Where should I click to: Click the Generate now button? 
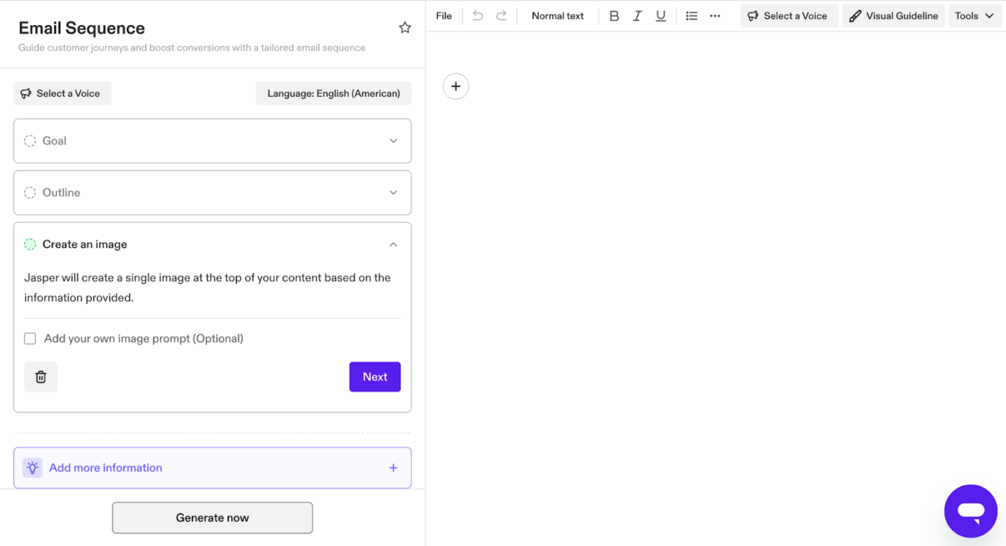pos(212,518)
